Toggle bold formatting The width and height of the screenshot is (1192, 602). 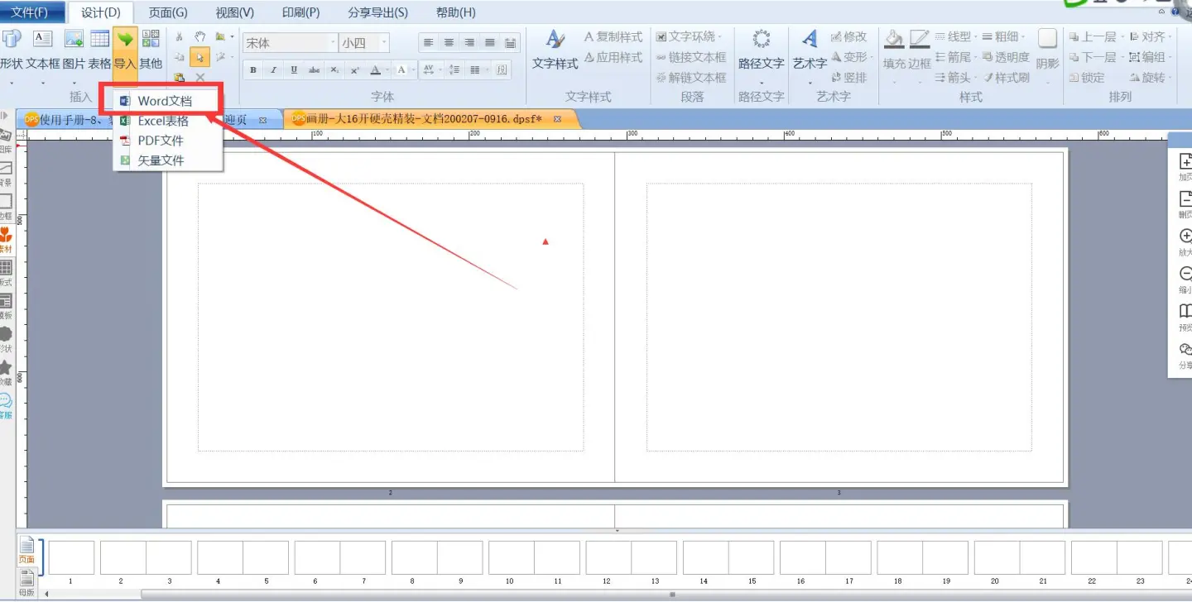[253, 70]
